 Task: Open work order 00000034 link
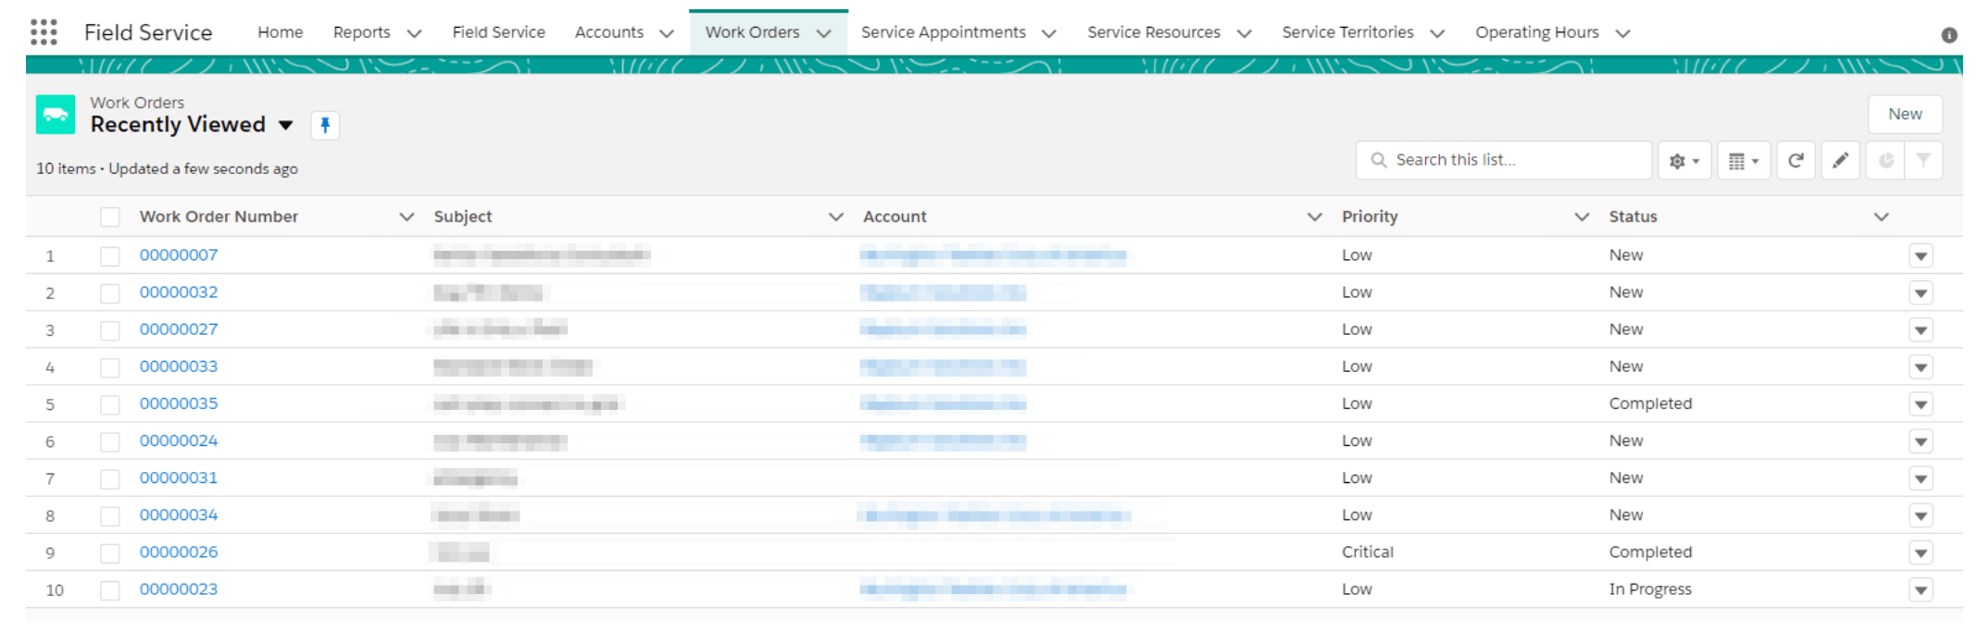point(179,514)
